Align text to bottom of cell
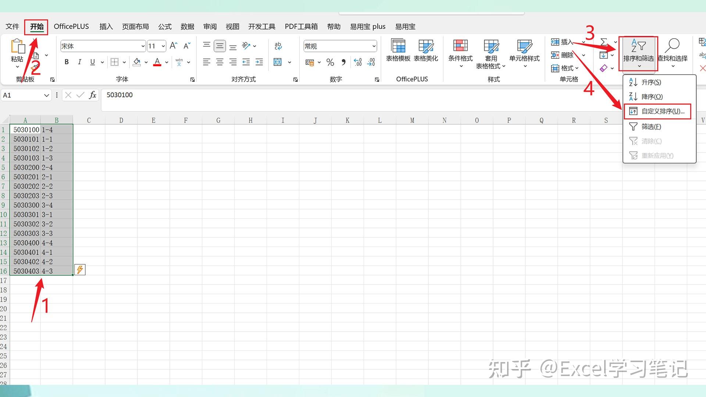The image size is (706, 397). (233, 47)
